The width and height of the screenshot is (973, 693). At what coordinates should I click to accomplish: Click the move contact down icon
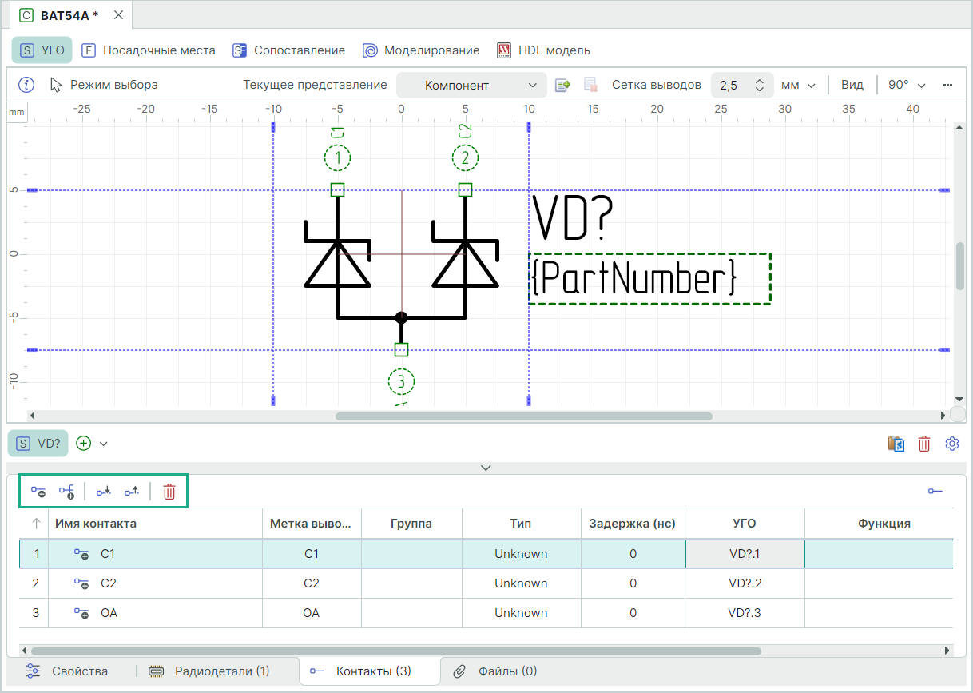coord(103,492)
